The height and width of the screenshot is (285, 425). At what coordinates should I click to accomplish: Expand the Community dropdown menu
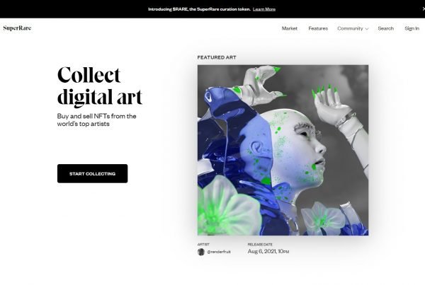click(353, 28)
